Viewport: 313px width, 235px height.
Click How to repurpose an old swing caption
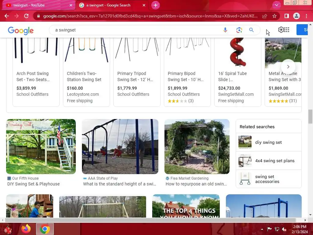point(196,184)
